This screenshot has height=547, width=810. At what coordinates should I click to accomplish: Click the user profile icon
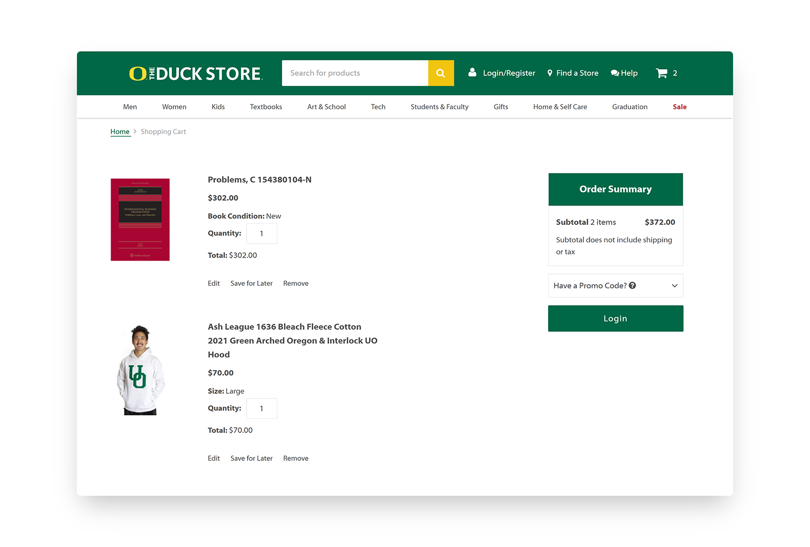tap(472, 73)
